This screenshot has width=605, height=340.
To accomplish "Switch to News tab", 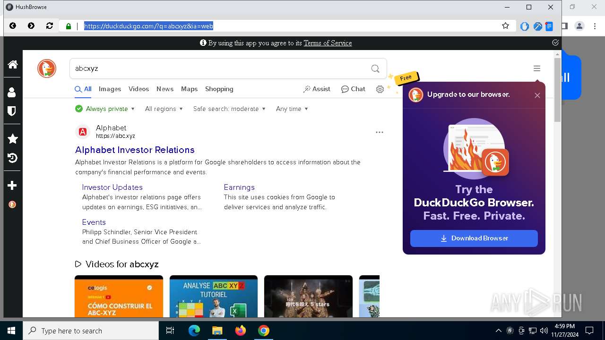I will pos(165,89).
